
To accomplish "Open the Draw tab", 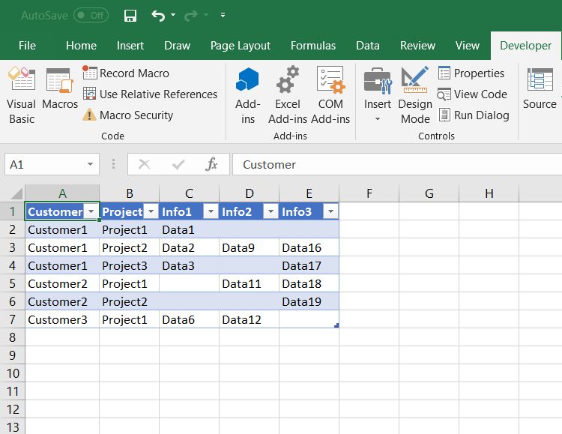I will click(177, 46).
